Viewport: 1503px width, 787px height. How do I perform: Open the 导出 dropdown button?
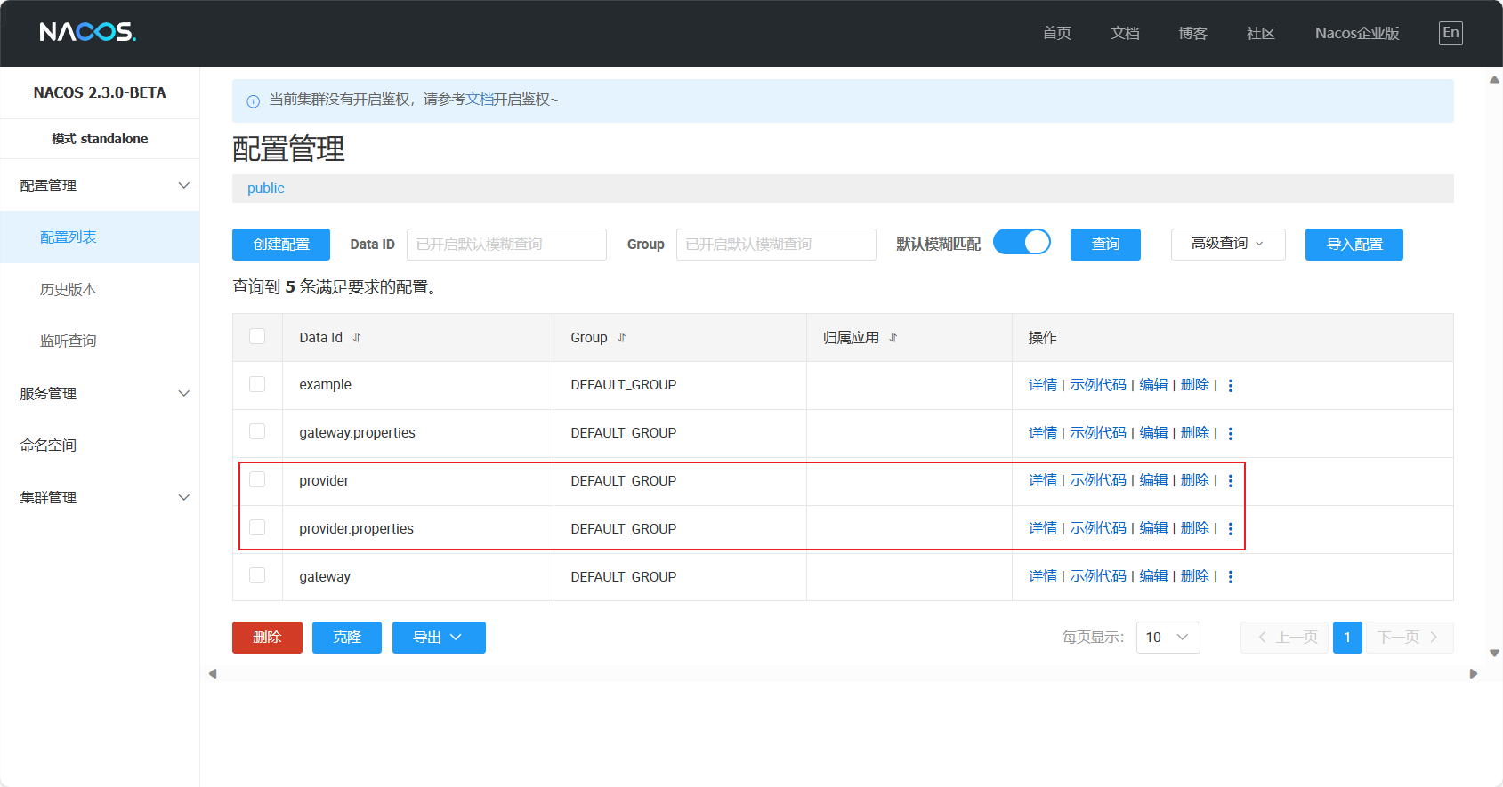(439, 638)
